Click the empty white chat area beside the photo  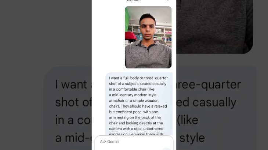pyautogui.click(x=108, y=37)
